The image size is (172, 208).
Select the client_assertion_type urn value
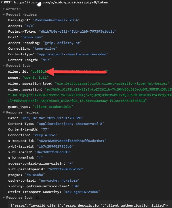[112, 83]
